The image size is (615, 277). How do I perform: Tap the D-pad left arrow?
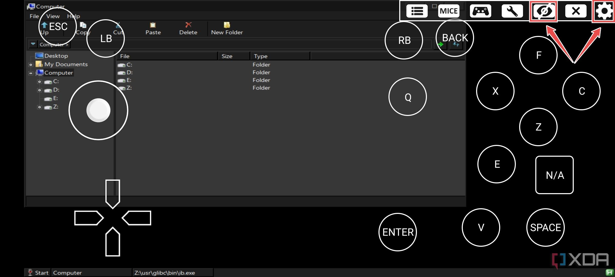(89, 218)
